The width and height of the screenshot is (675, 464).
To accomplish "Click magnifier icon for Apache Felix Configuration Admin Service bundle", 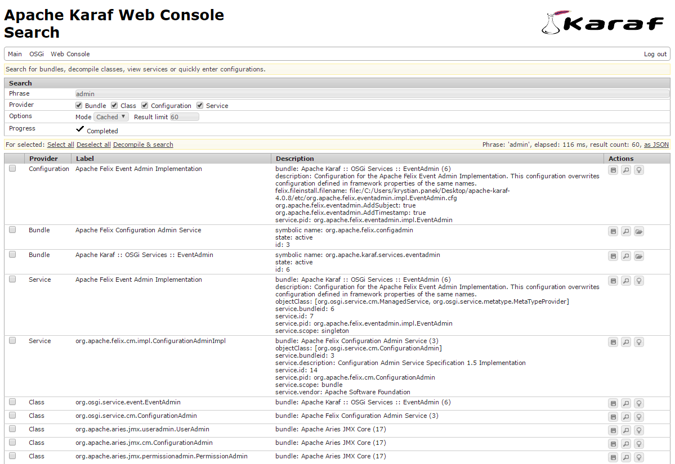I will (626, 232).
